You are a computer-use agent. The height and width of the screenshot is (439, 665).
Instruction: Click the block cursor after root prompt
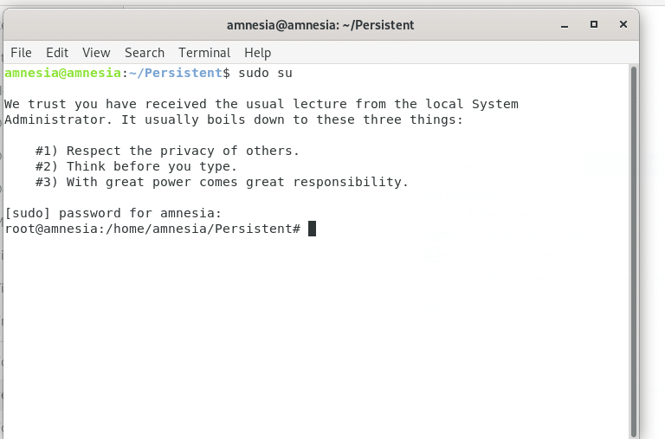pos(312,229)
